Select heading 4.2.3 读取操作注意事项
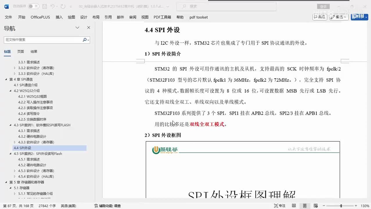The height and width of the screenshot is (209, 371). point(35,108)
